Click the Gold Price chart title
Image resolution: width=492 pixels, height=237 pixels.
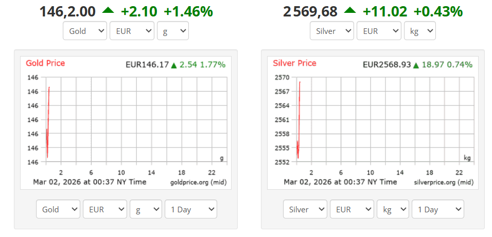(45, 63)
